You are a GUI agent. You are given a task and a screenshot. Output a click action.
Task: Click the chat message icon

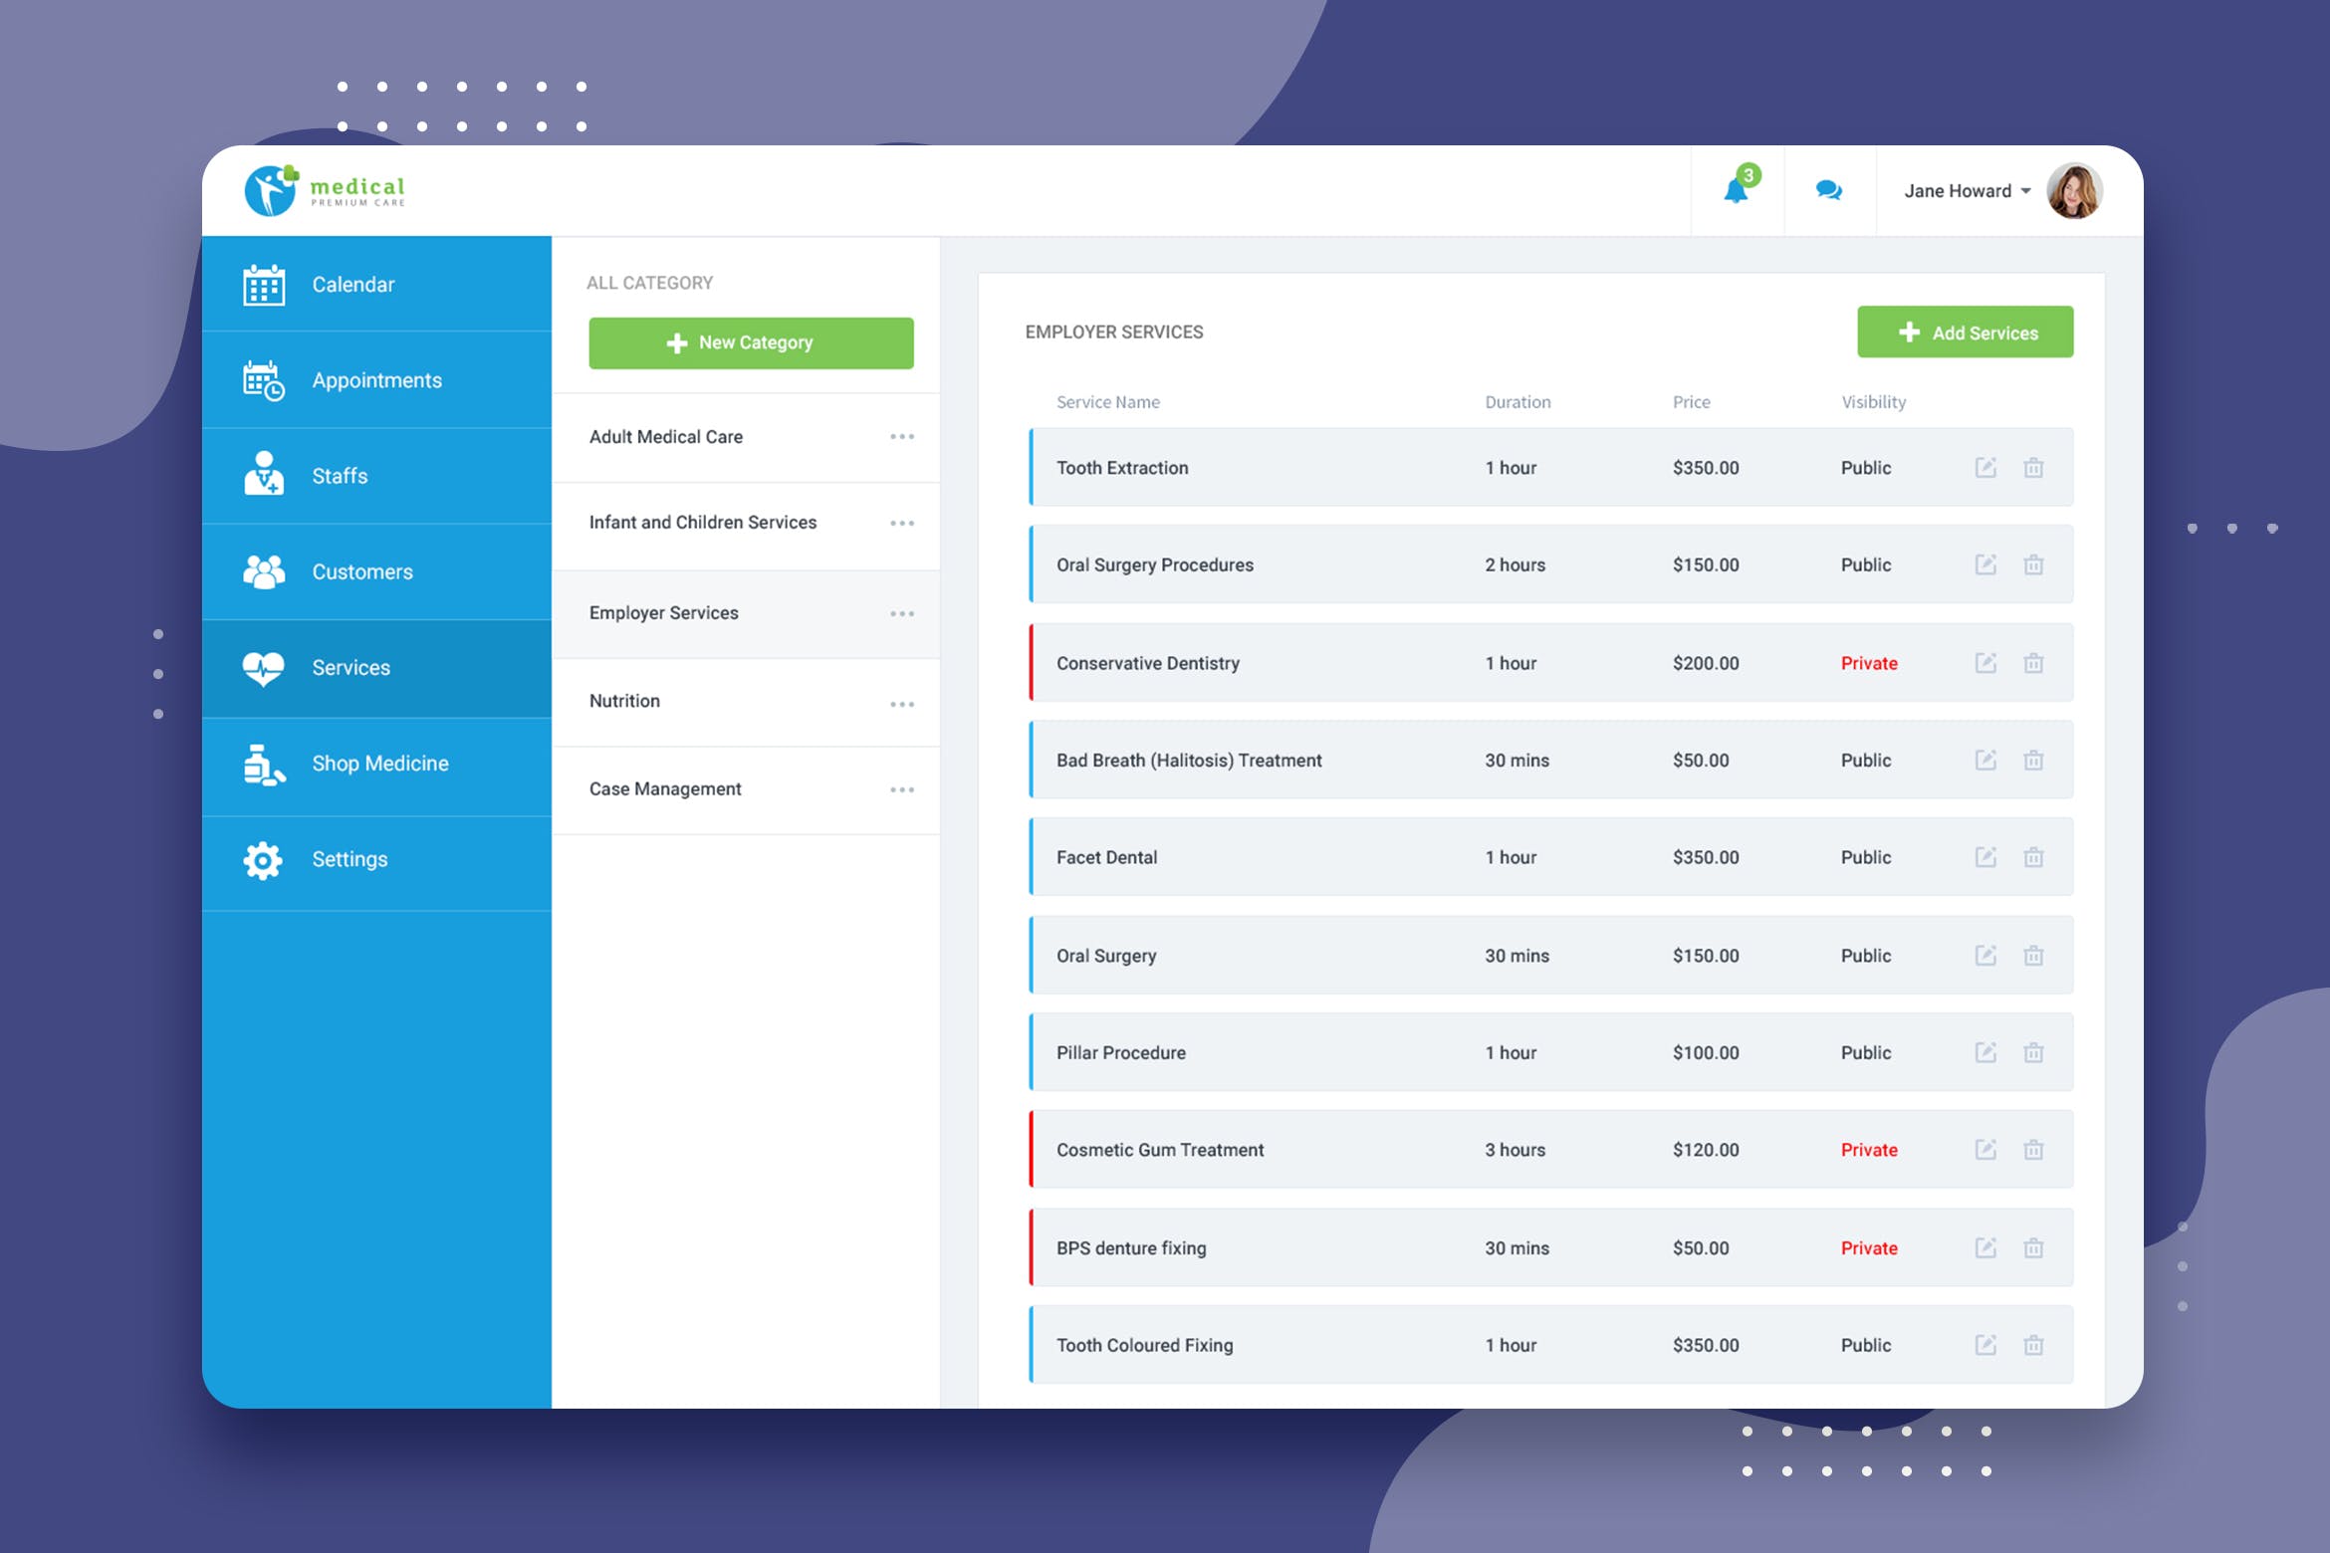pyautogui.click(x=1825, y=191)
